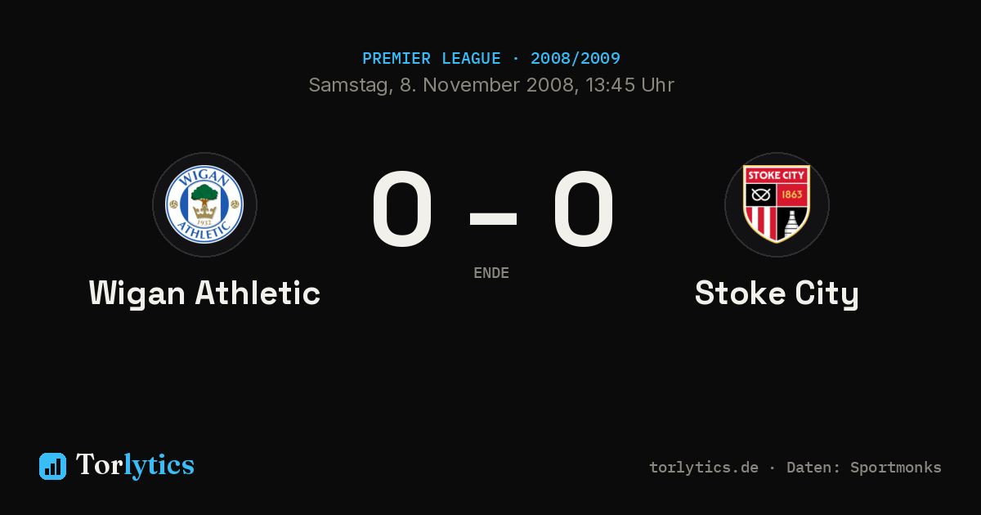
Task: Click the Daten: Sportmonks credit text
Action: [864, 468]
